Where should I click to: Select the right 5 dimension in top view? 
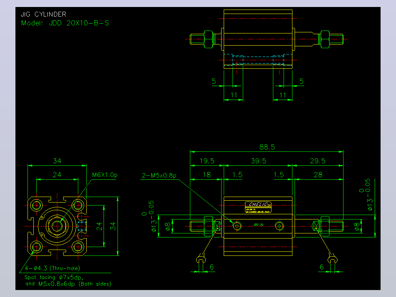(x=301, y=81)
